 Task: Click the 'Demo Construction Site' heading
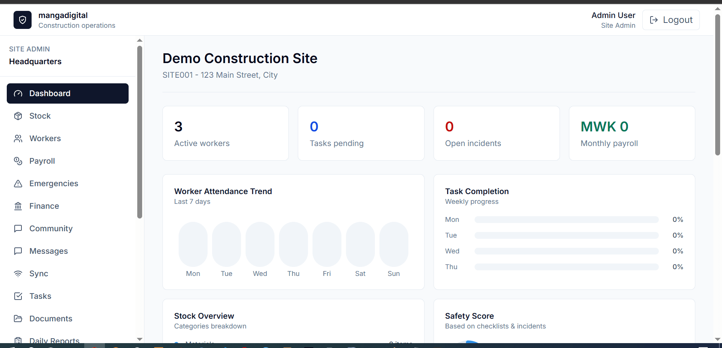240,59
